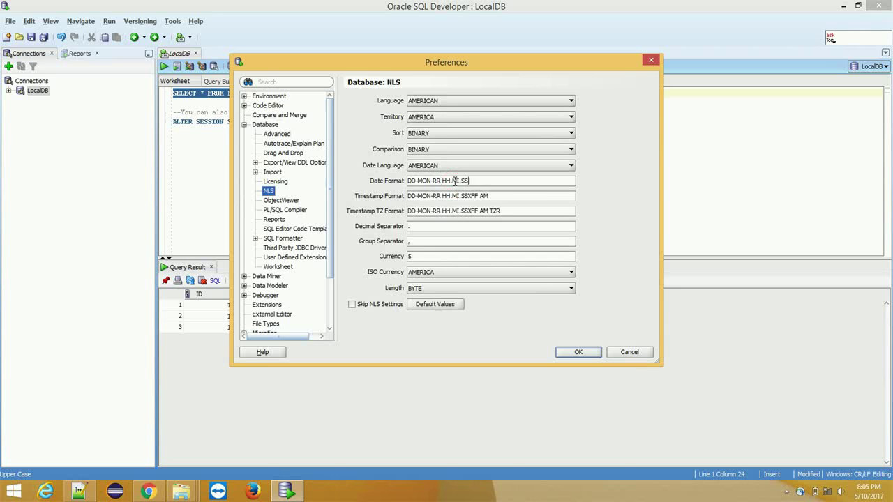The width and height of the screenshot is (893, 502).
Task: Click Cancel in Preferences dialog
Action: (630, 352)
